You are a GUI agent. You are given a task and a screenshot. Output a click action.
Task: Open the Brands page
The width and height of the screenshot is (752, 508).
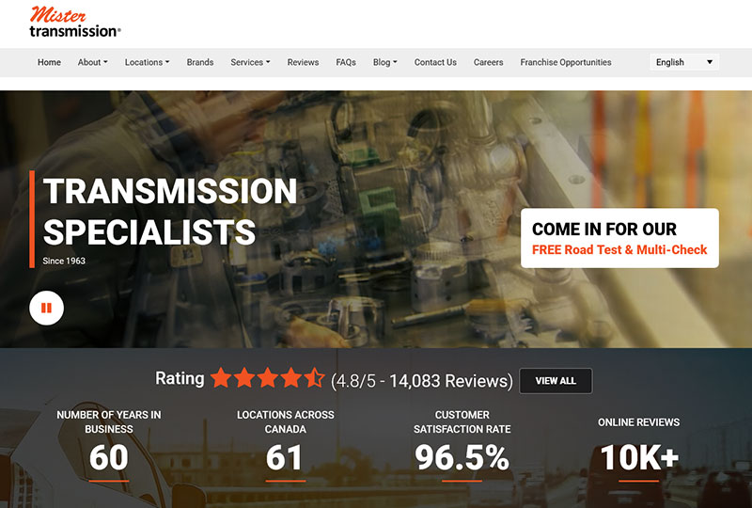click(x=200, y=62)
